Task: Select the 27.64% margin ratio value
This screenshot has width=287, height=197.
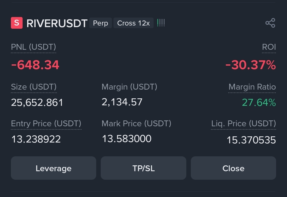Action: [x=259, y=102]
